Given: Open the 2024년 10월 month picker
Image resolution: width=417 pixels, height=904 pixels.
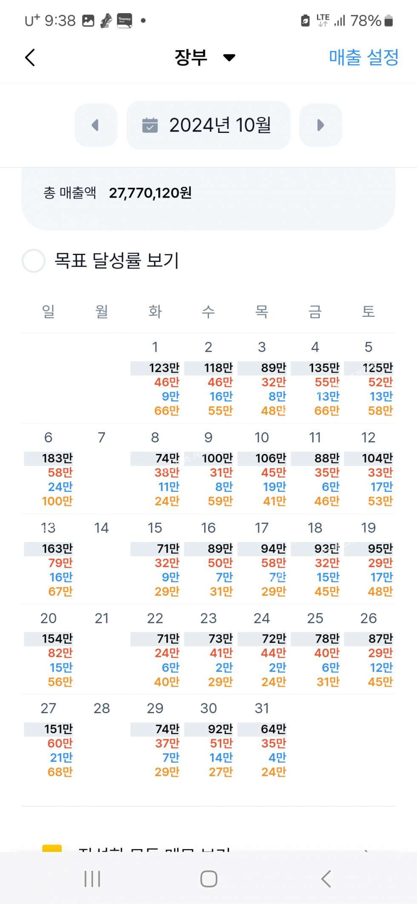Looking at the screenshot, I should click(x=208, y=125).
